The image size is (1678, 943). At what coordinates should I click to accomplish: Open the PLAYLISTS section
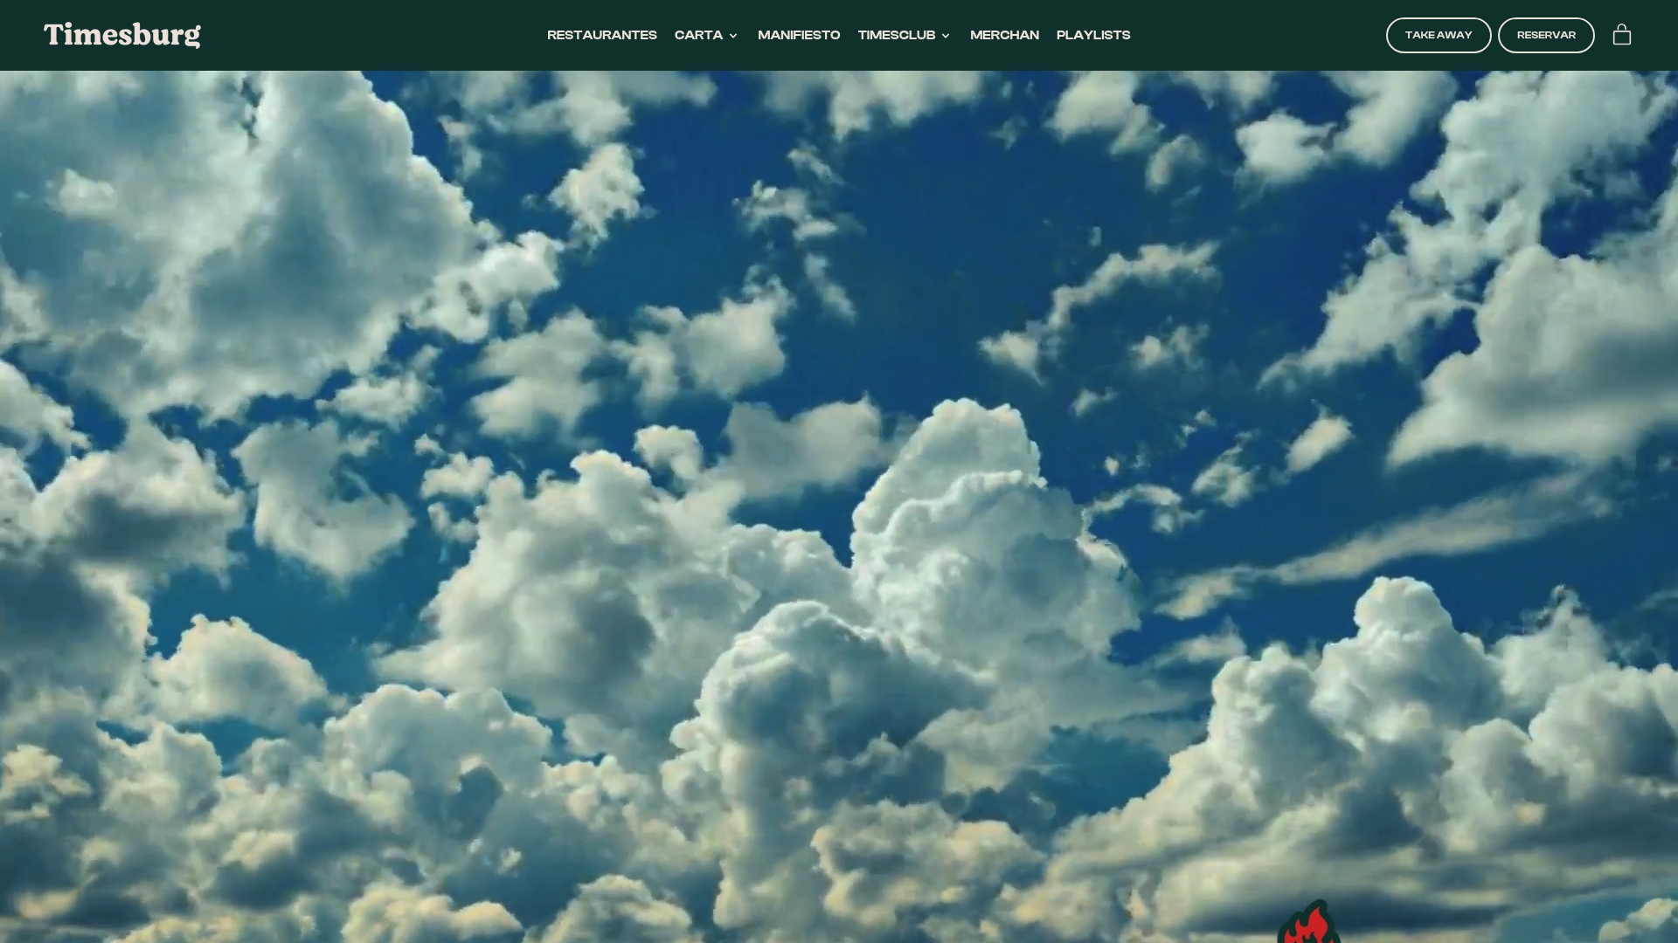[1093, 35]
